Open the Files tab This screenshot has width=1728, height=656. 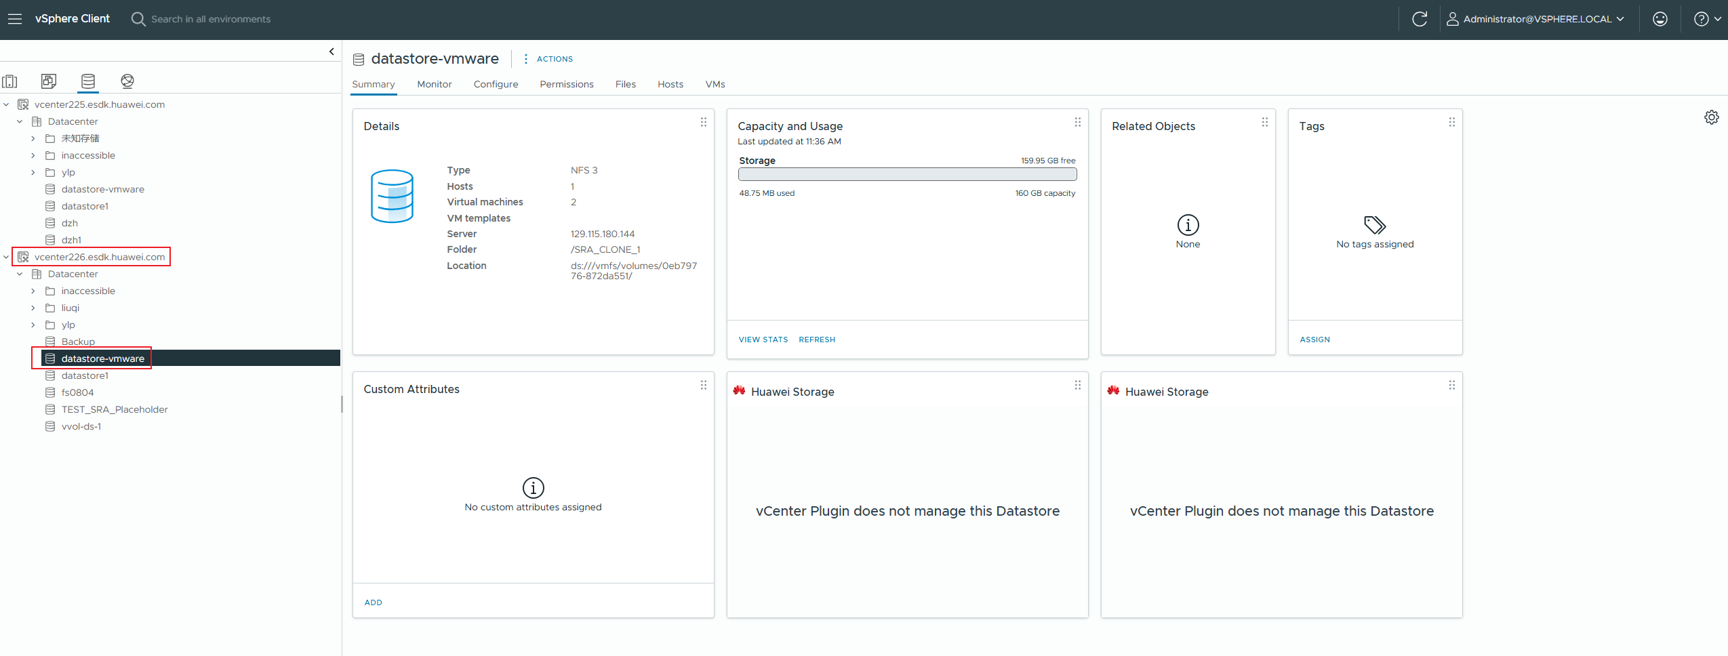[626, 84]
